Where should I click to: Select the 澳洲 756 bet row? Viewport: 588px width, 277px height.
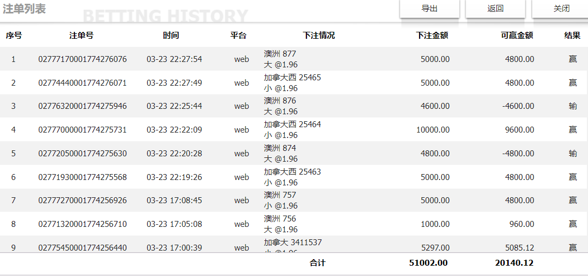click(x=280, y=219)
